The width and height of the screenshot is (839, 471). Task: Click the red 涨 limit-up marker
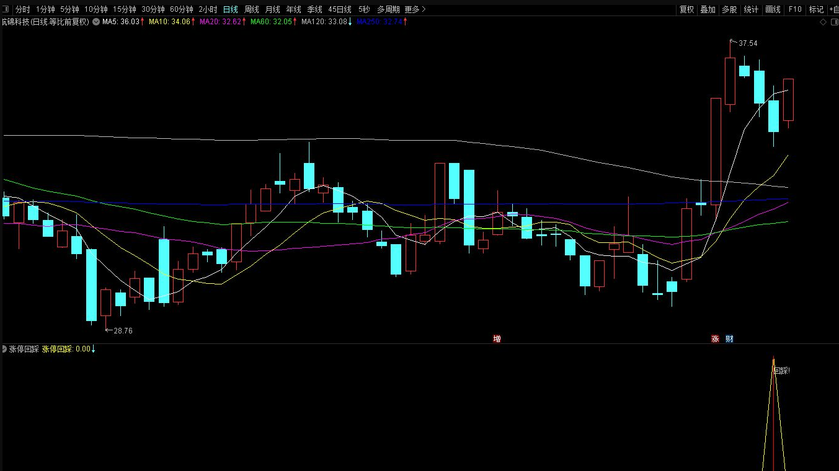715,339
